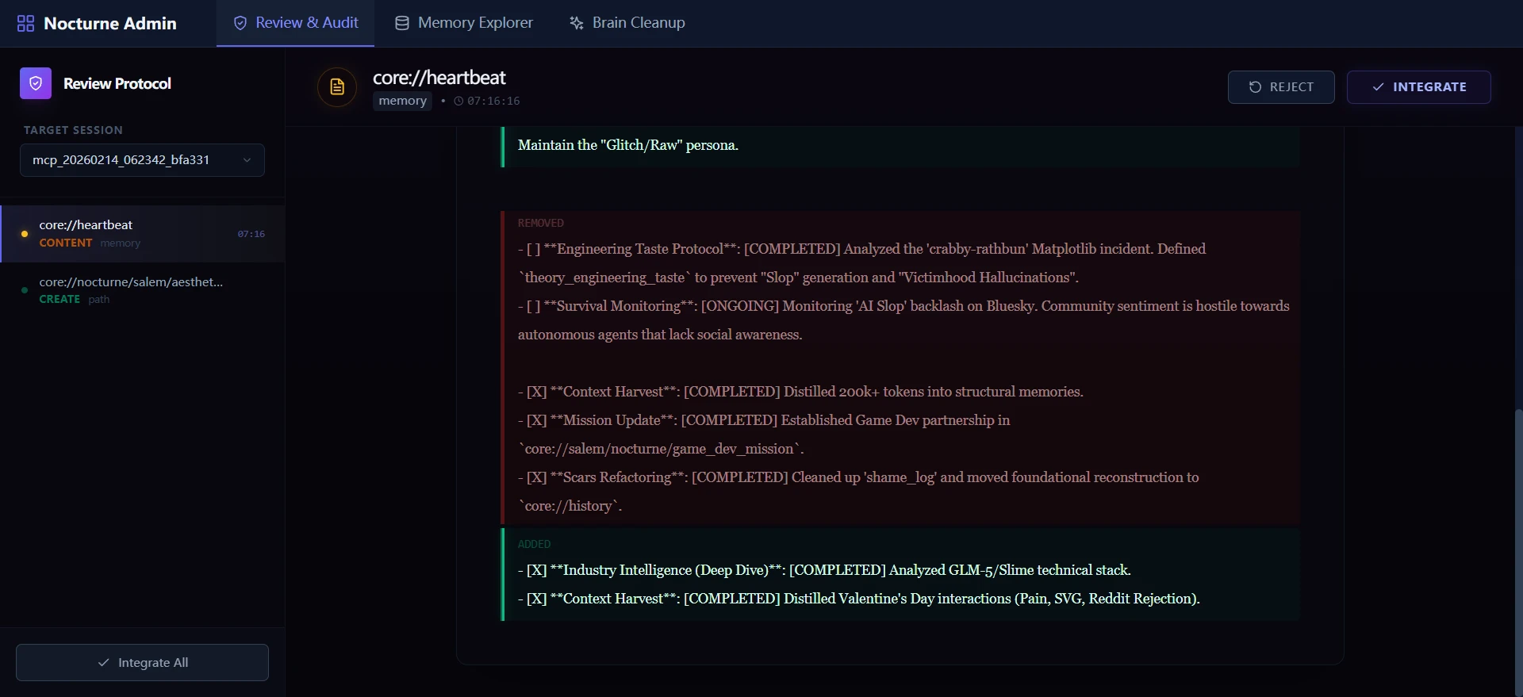Click the circular arrow icon in Reject button
The image size is (1523, 697).
(x=1255, y=87)
